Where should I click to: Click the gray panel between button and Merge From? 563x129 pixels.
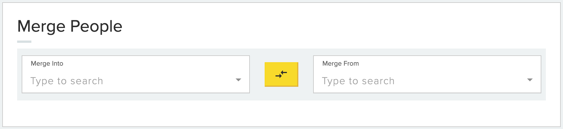[x=306, y=74]
